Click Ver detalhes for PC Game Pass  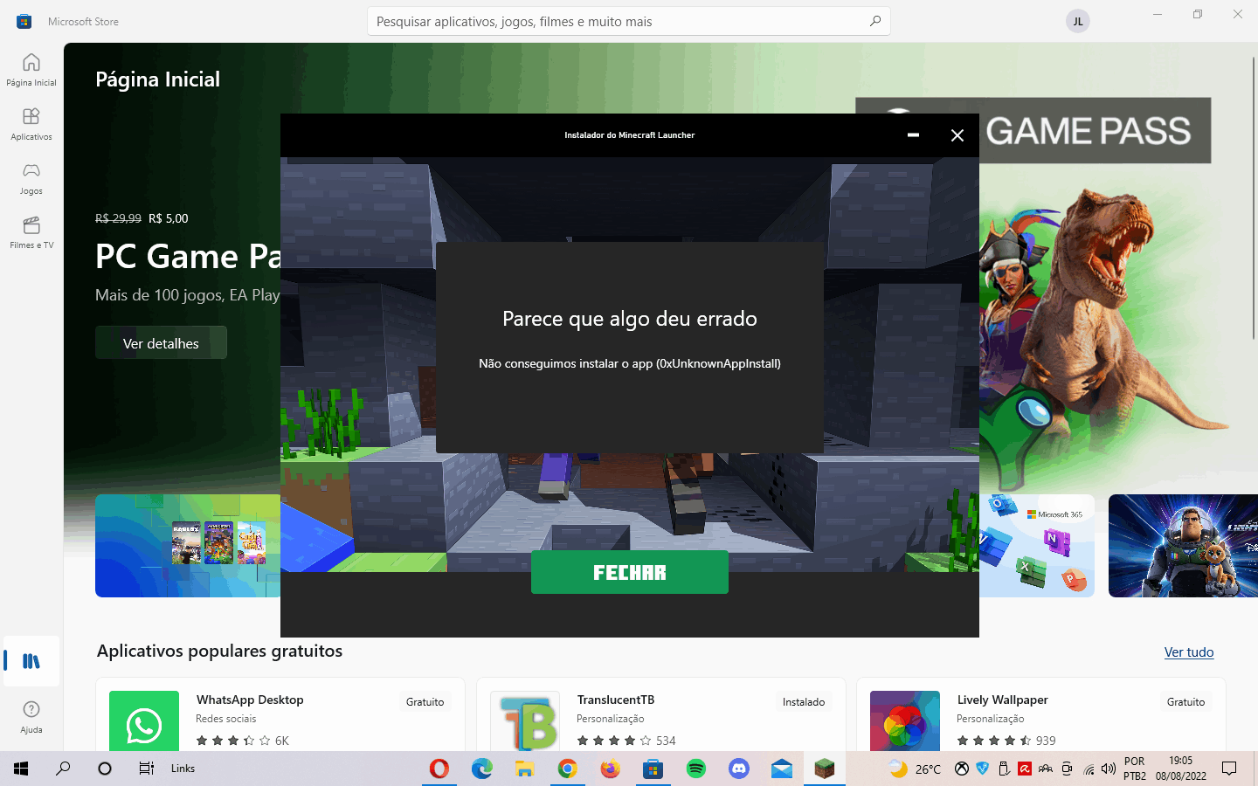pos(161,343)
